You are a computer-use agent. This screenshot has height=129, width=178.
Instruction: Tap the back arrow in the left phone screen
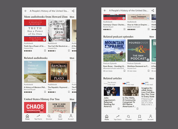click(x=26, y=11)
